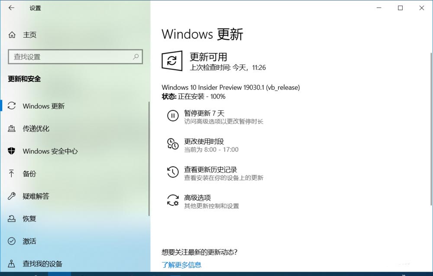Image resolution: width=433 pixels, height=276 pixels.
Task: Maximize the Settings window
Action: tap(400, 8)
